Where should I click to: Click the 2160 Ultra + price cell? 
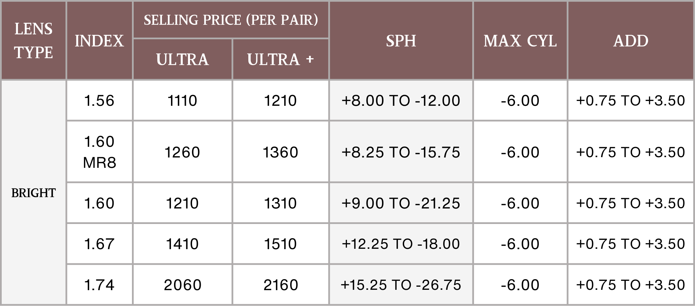click(x=280, y=285)
